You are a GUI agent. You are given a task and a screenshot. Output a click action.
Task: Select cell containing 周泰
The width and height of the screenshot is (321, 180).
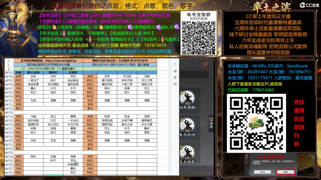coord(73,156)
